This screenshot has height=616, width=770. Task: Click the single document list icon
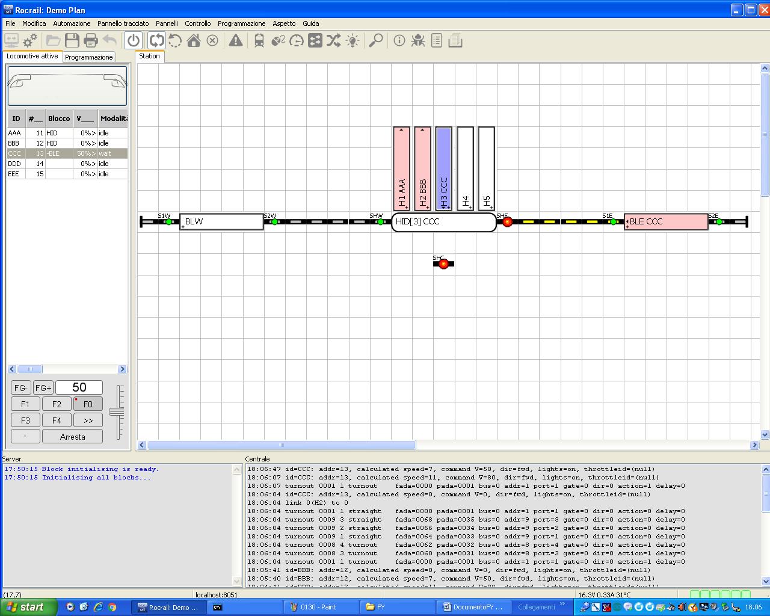(437, 40)
